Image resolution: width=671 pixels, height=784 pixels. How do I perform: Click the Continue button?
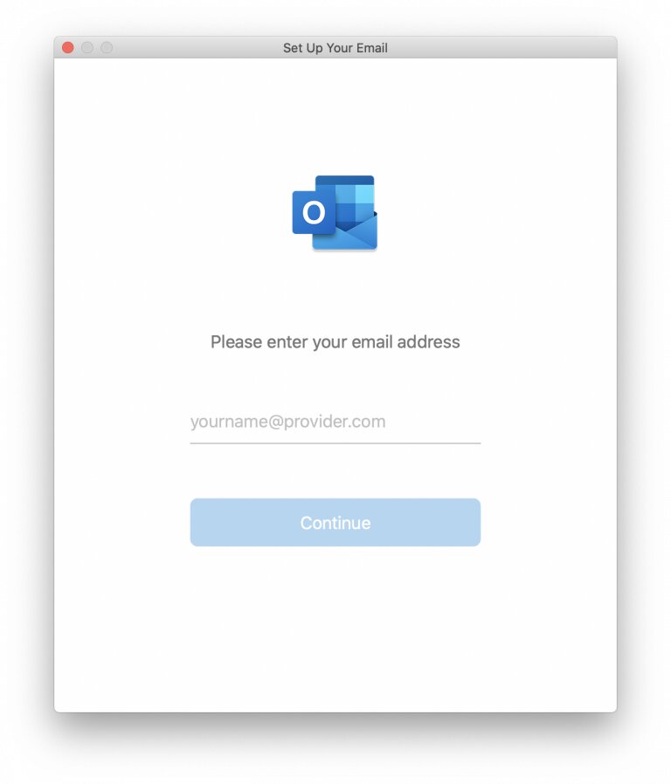coord(335,522)
